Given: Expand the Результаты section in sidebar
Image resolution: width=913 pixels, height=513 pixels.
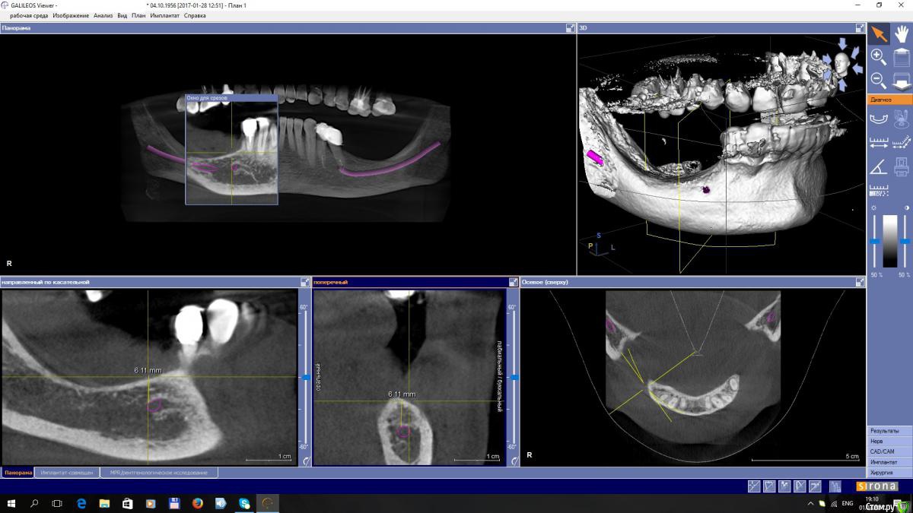Looking at the screenshot, I should [889, 431].
